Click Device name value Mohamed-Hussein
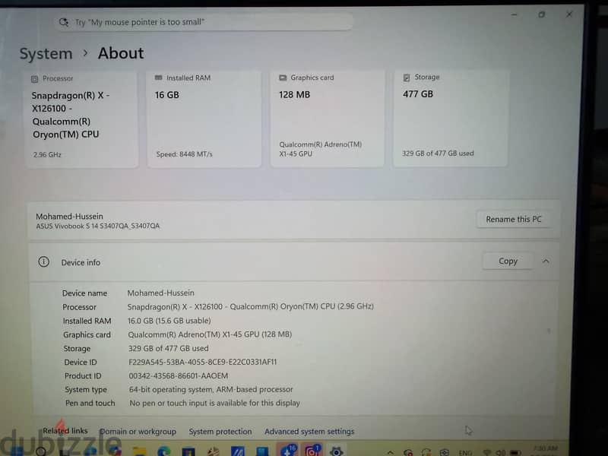 tap(161, 293)
